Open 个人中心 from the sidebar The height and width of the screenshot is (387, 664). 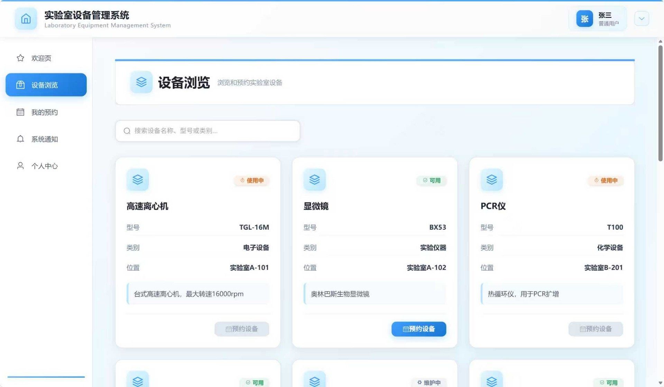pyautogui.click(x=45, y=166)
